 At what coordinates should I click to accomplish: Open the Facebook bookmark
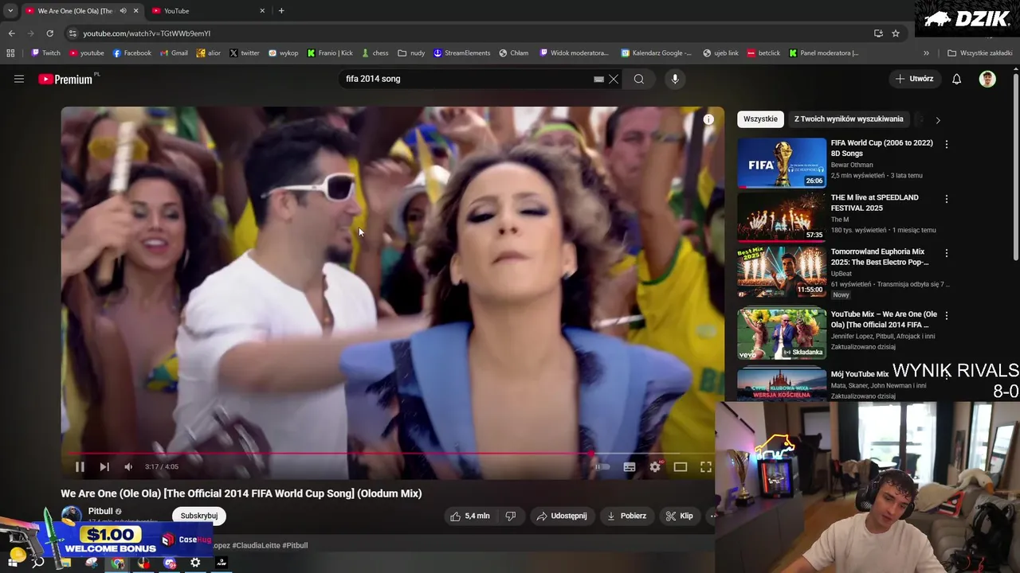tap(131, 53)
